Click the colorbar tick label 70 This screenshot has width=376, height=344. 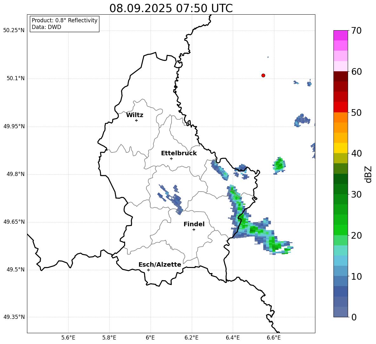356,31
